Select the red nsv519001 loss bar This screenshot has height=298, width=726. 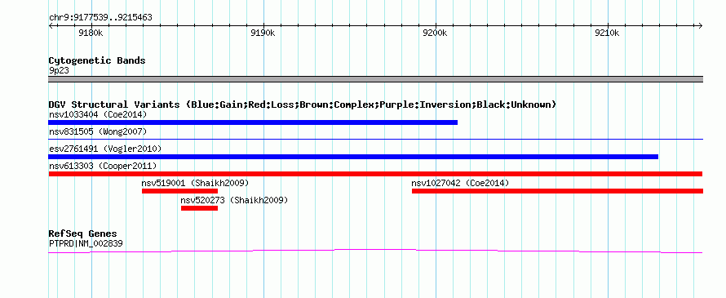(x=179, y=191)
